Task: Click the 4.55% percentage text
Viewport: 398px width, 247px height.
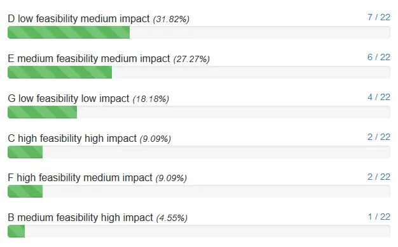Action: click(x=172, y=218)
